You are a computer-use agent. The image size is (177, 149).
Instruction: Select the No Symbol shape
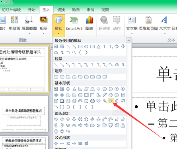(x=74, y=101)
